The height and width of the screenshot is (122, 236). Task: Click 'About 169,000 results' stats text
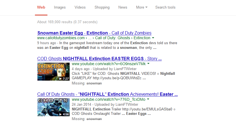(x=67, y=22)
